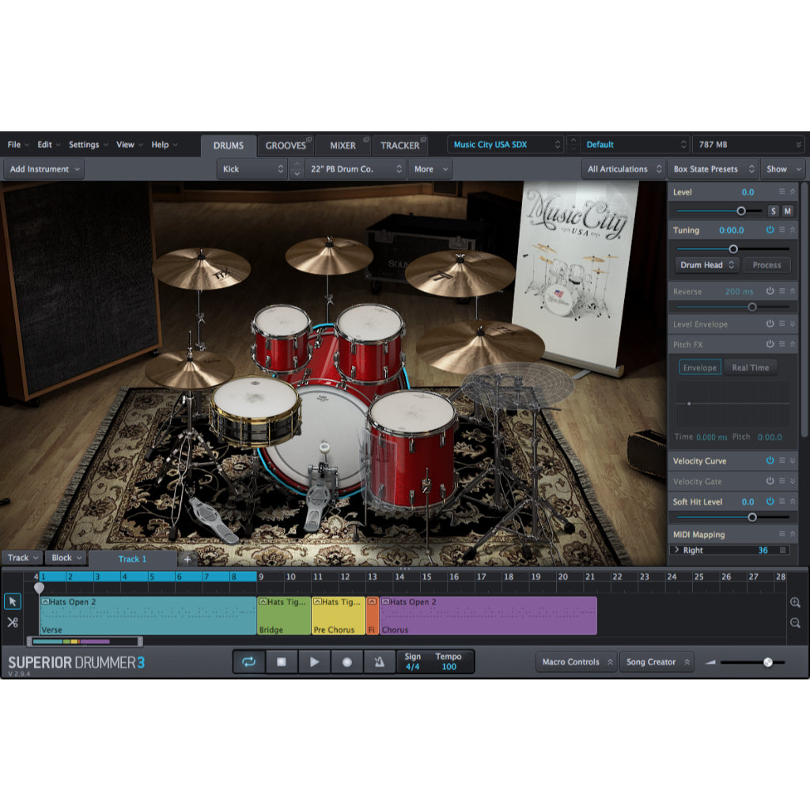Click the Process button in Tuning section

[x=766, y=265]
